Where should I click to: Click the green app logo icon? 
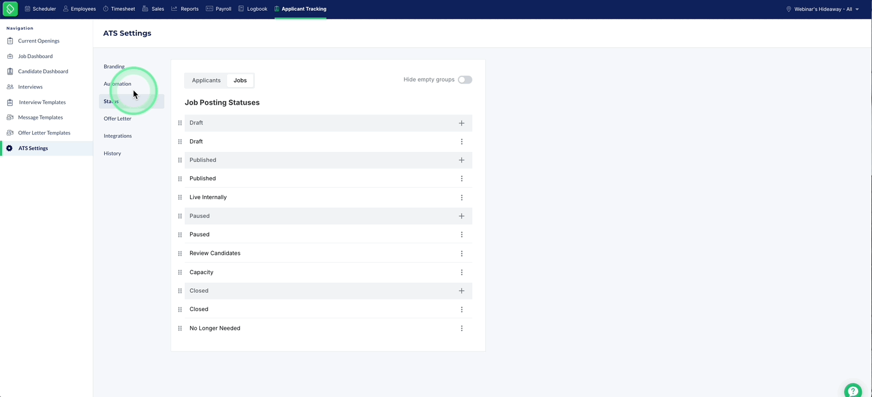coord(10,9)
